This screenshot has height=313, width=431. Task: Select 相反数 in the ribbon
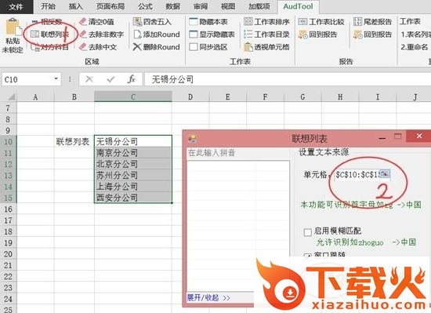coord(47,21)
